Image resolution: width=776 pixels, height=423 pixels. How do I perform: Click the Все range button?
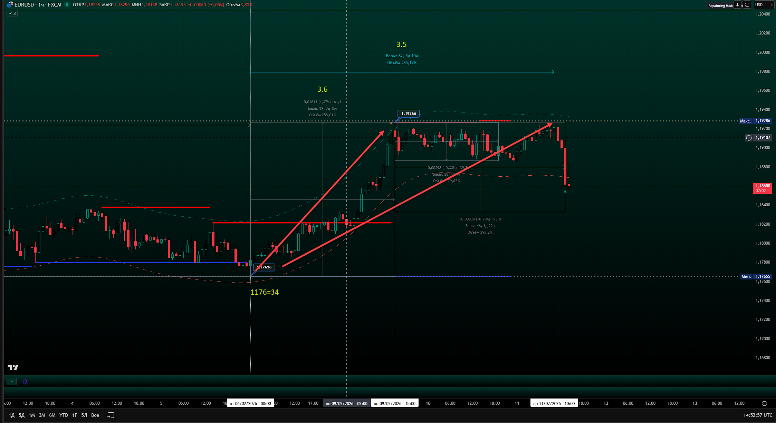(95, 415)
